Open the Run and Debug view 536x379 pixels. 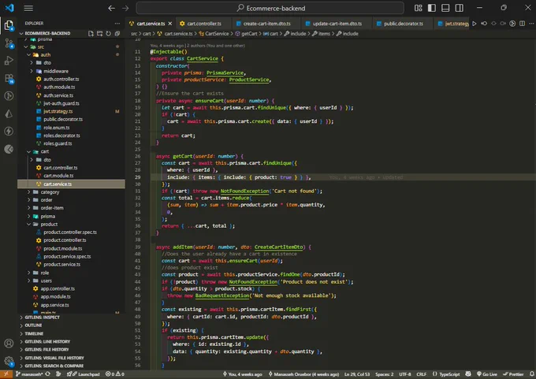click(x=9, y=61)
